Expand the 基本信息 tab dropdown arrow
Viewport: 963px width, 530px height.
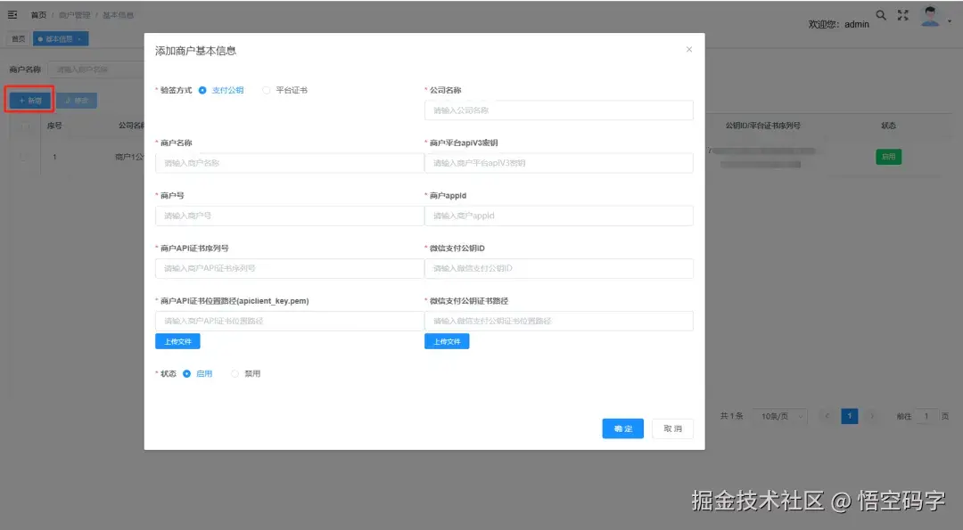click(x=78, y=38)
